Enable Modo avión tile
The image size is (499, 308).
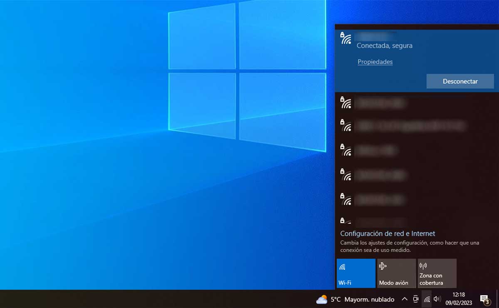(396, 273)
